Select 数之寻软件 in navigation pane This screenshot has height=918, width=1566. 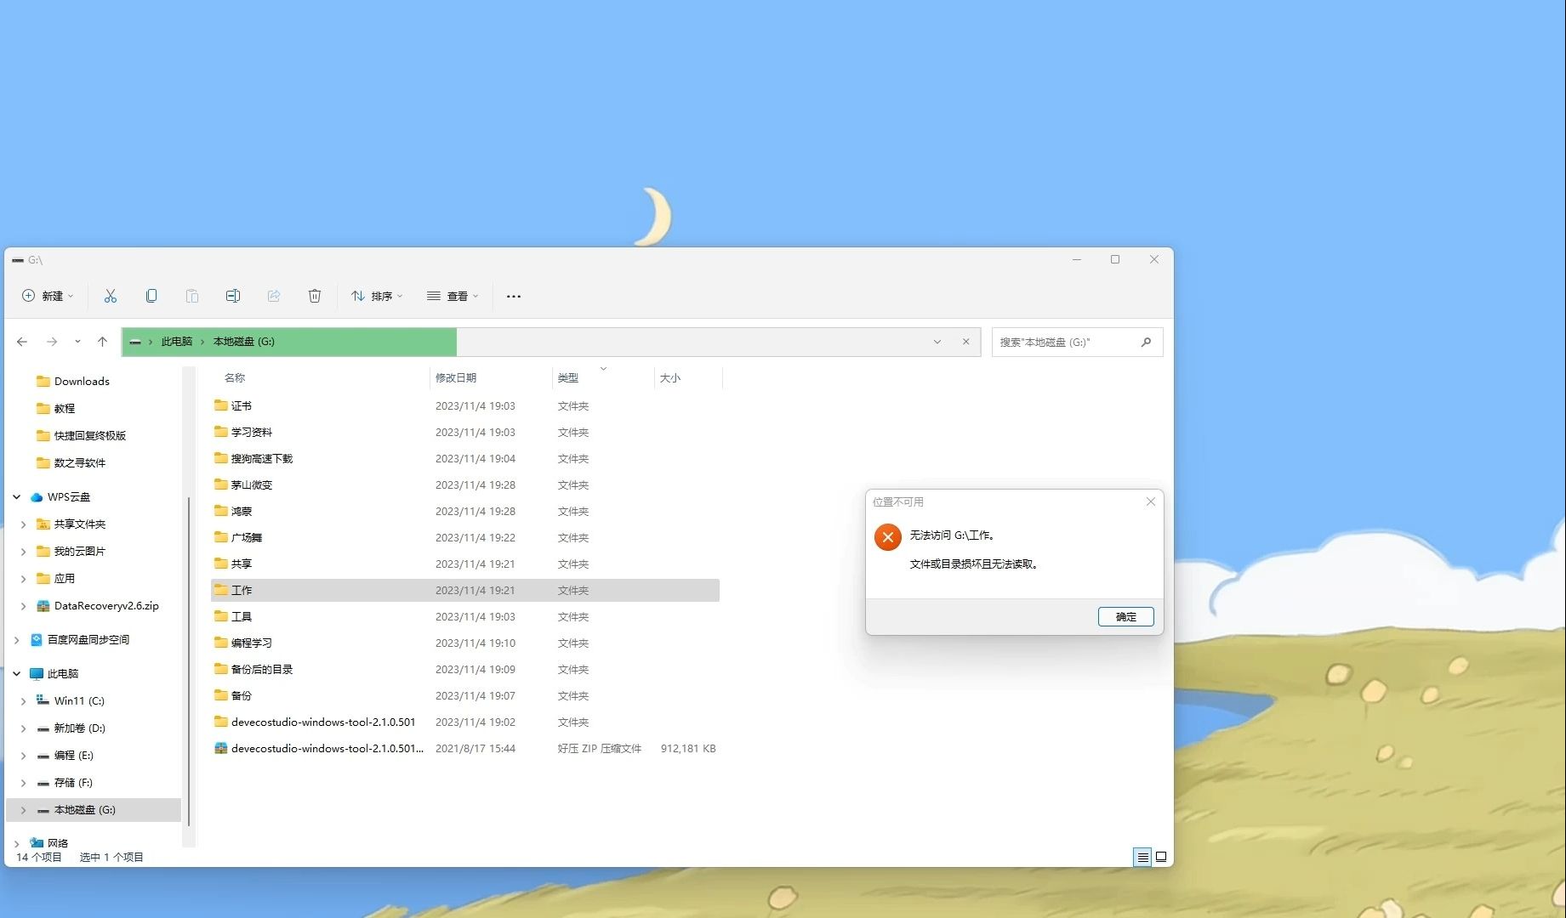point(80,462)
